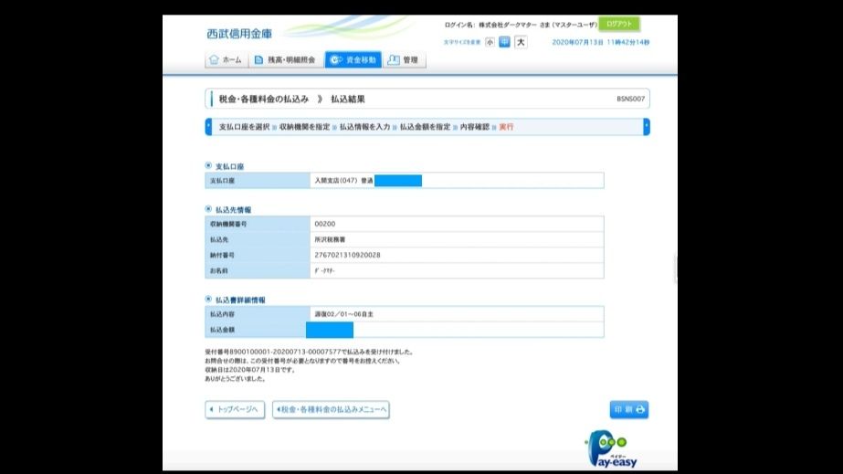Set font size to 小 (small)

[x=490, y=42]
